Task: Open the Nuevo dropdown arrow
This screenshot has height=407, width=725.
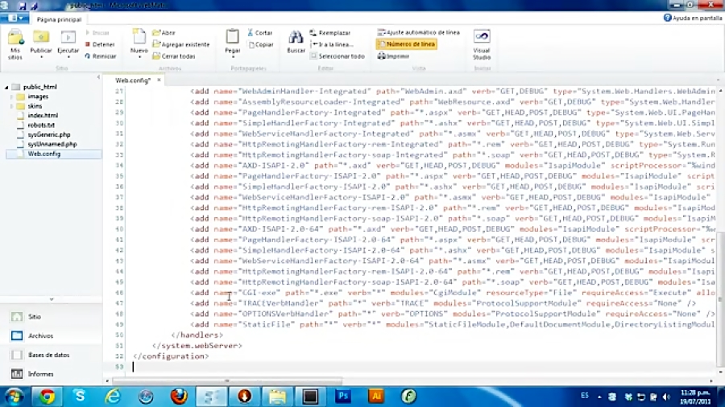Action: click(x=139, y=57)
